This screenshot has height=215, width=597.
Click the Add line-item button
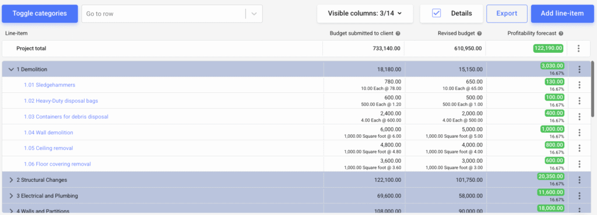(x=563, y=13)
